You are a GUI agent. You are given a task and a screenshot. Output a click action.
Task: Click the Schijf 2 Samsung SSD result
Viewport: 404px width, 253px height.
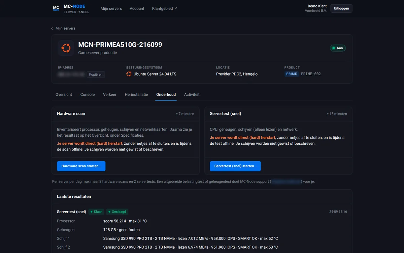(x=191, y=247)
